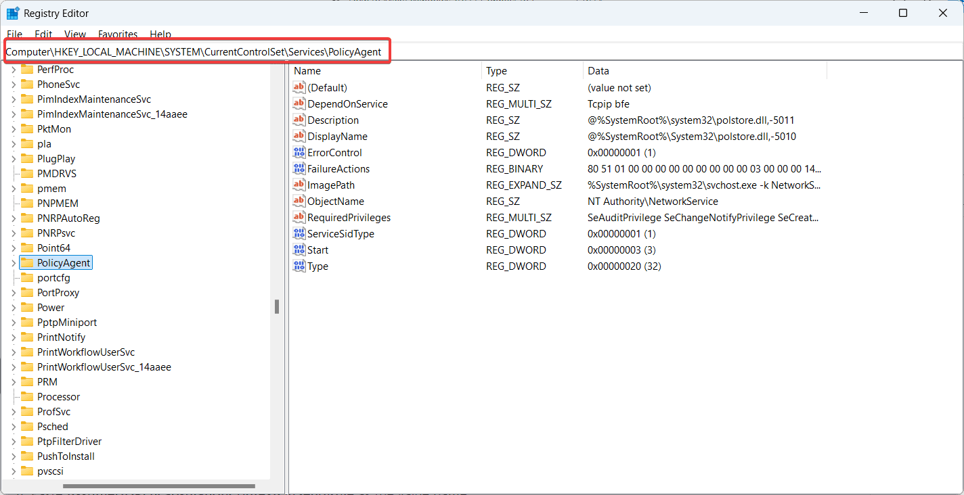Click the Registry Editor app icon in title bar

(x=13, y=13)
